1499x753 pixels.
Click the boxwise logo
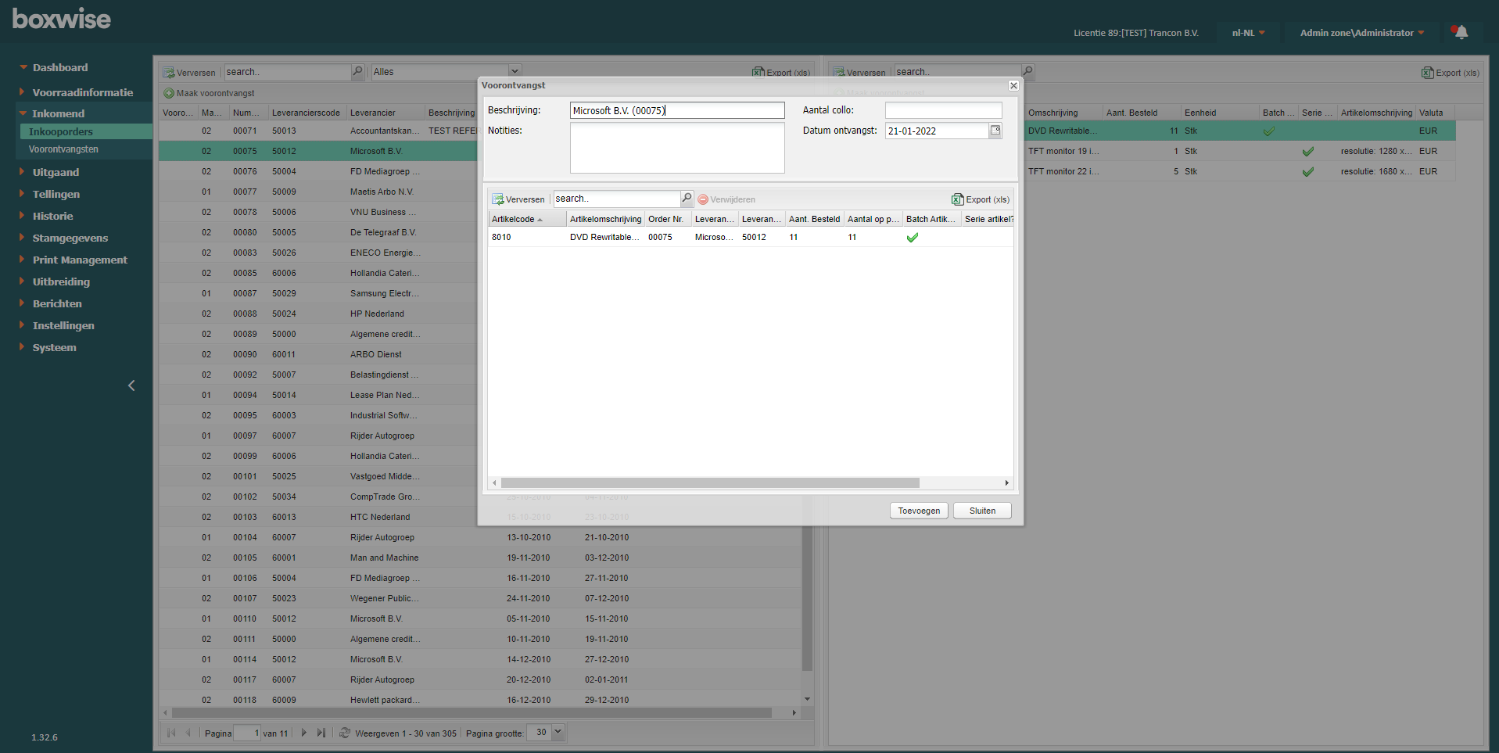[62, 19]
